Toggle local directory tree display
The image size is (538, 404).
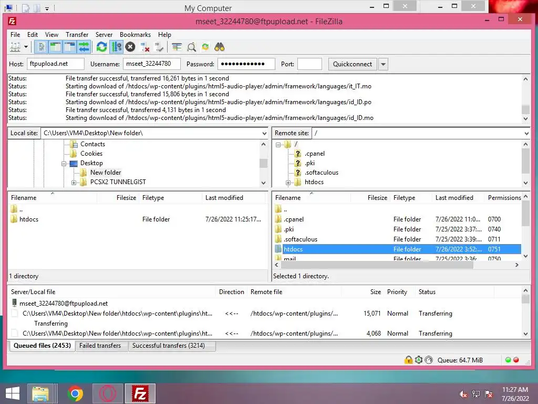[55, 47]
